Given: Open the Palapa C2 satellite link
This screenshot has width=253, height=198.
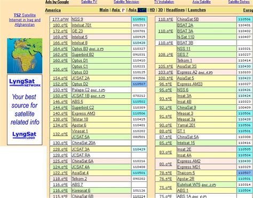Looking at the screenshot, I should point(81,90).
